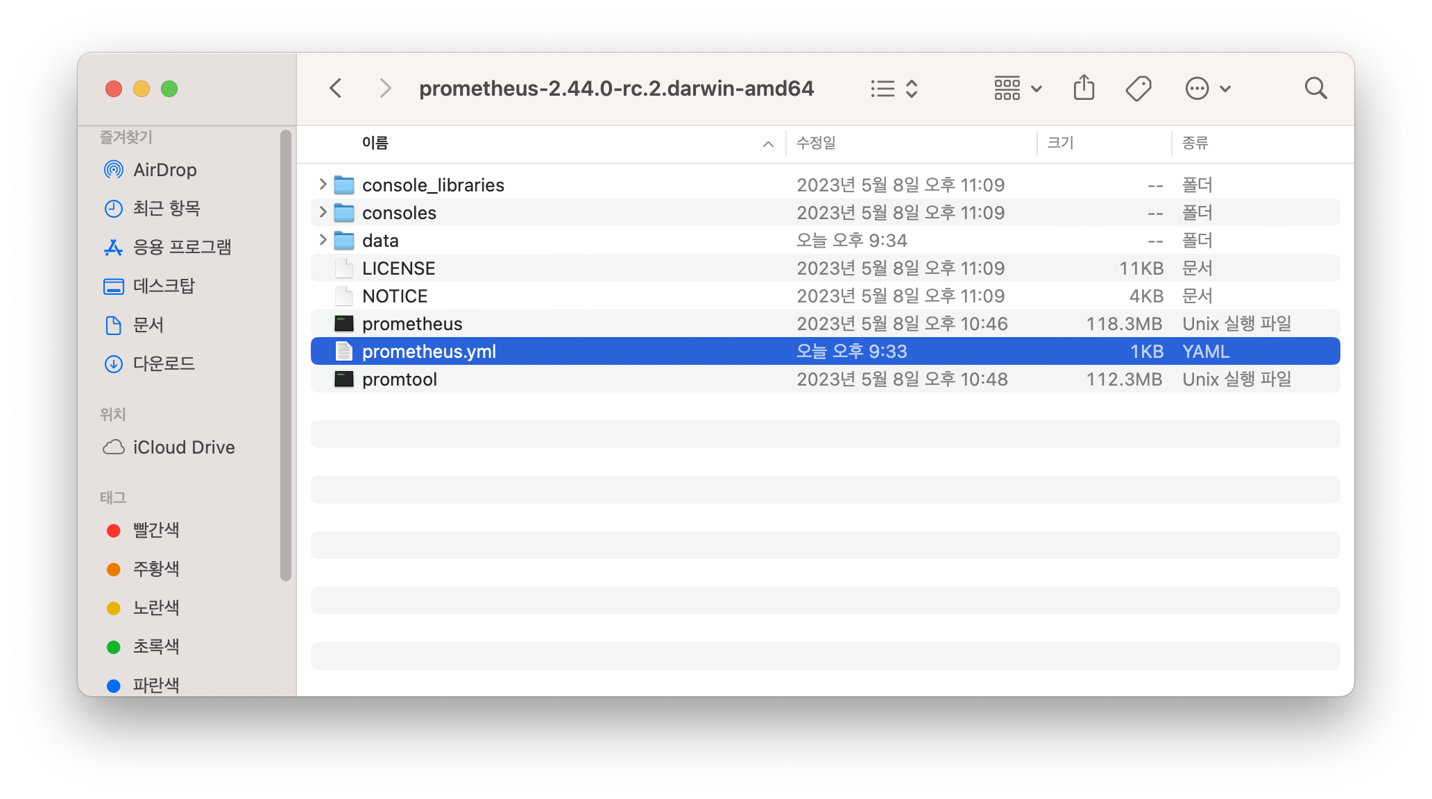Click the back navigation arrow
The height and width of the screenshot is (799, 1432).
(x=336, y=89)
